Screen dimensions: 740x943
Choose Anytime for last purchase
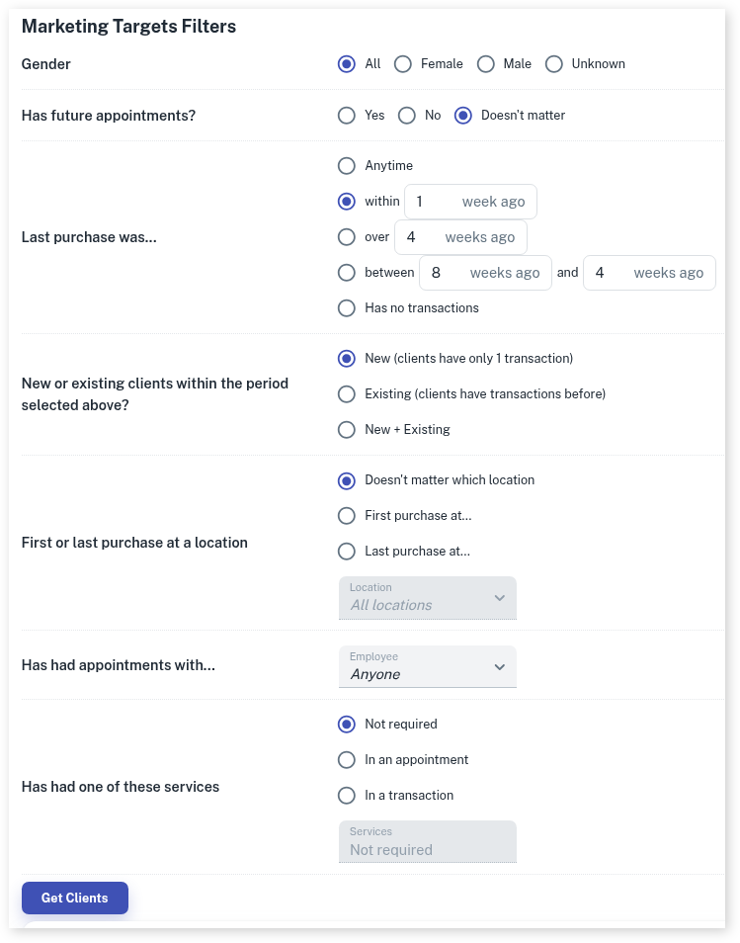click(x=347, y=166)
